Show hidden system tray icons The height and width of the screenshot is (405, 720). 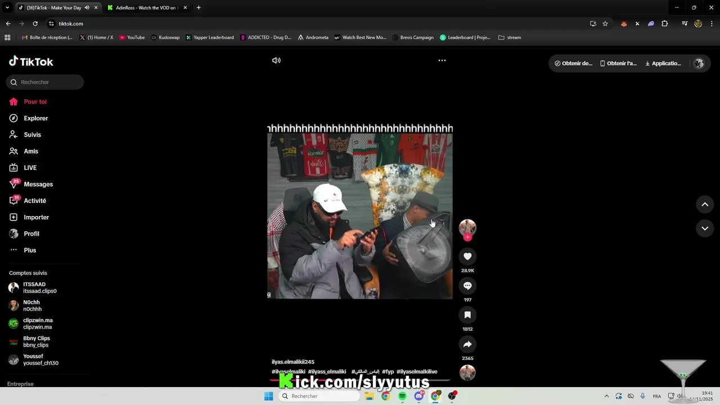click(606, 396)
